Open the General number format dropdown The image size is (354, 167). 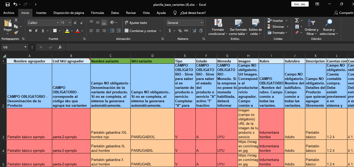(202, 23)
